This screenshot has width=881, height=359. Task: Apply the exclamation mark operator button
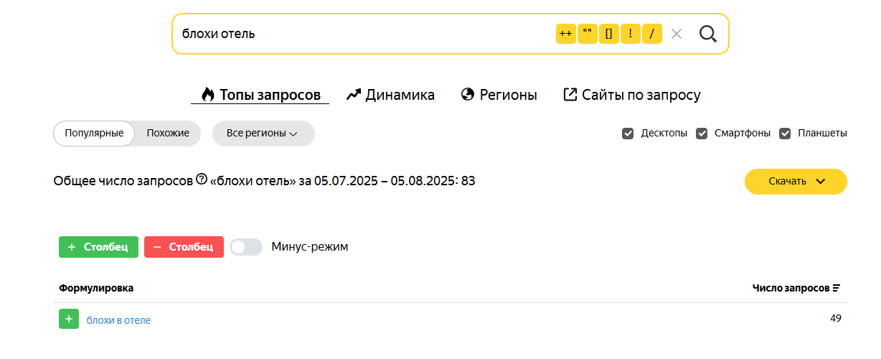click(631, 34)
